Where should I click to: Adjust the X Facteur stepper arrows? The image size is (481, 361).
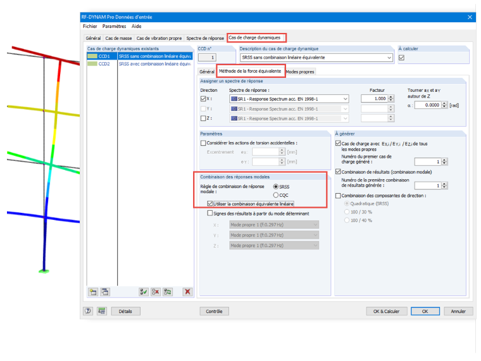[391, 99]
